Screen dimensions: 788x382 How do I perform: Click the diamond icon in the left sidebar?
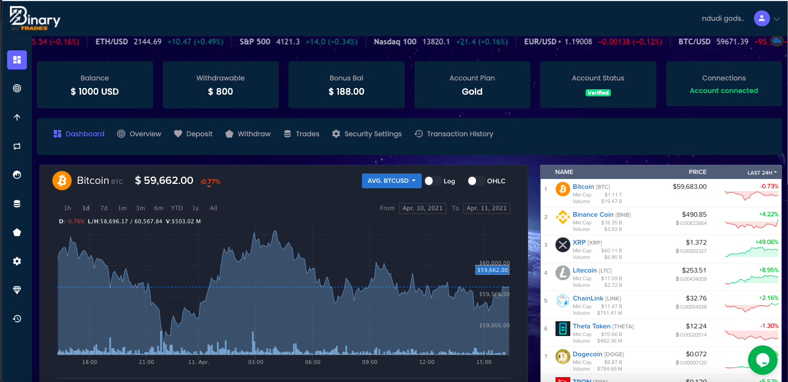[x=17, y=290]
